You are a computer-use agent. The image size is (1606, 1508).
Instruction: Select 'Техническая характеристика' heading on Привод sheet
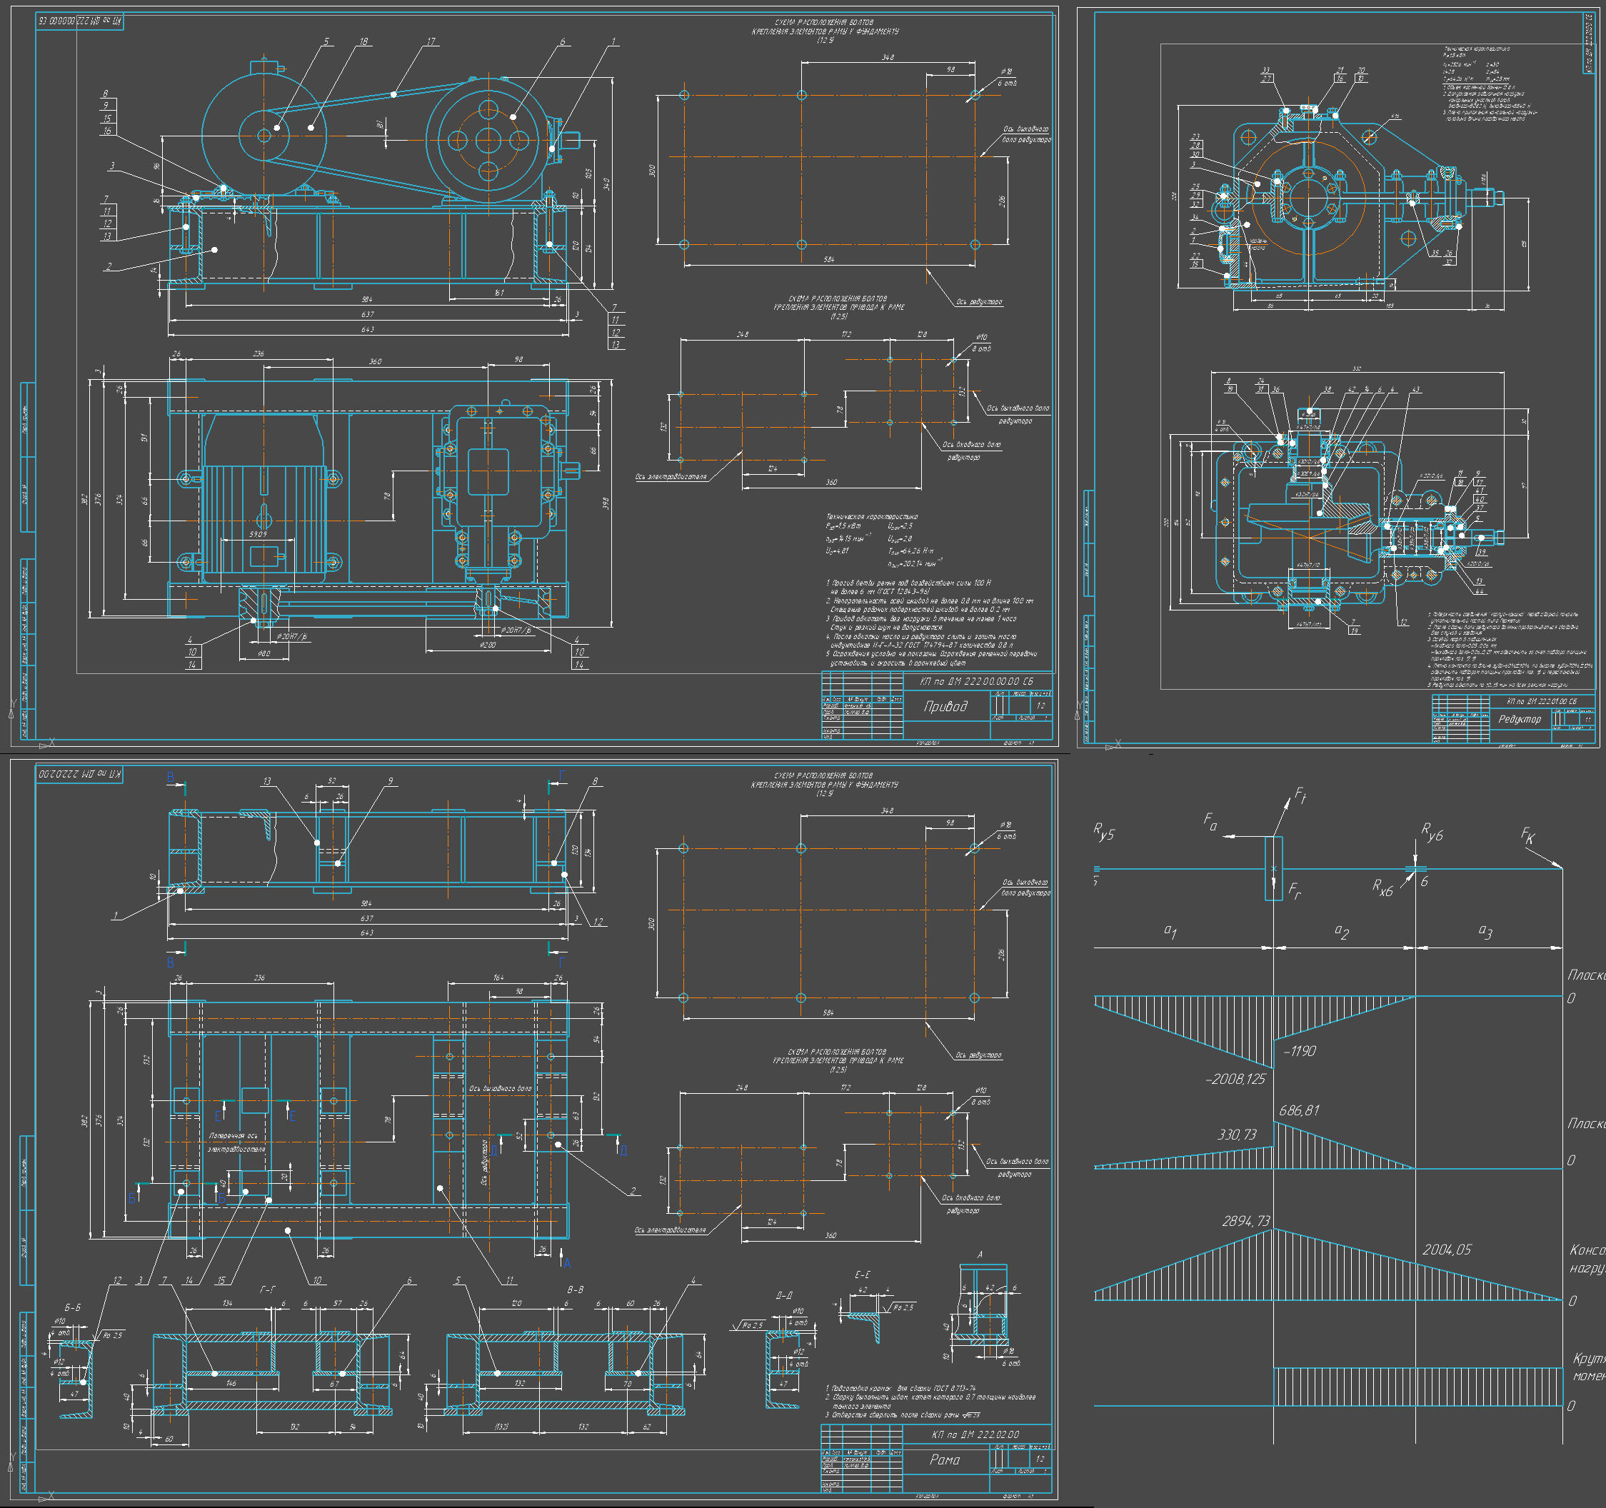tap(872, 516)
